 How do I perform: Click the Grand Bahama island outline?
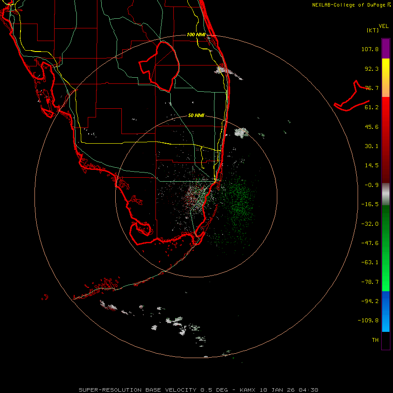[x=352, y=97]
